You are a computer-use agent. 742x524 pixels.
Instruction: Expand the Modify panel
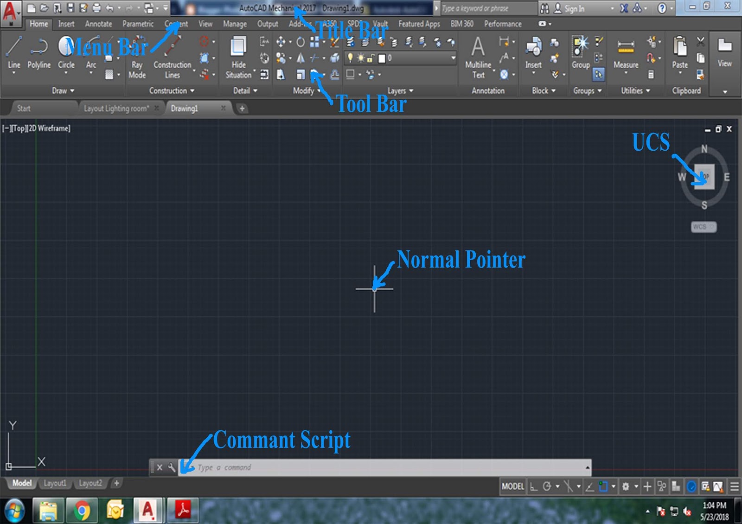pos(318,91)
